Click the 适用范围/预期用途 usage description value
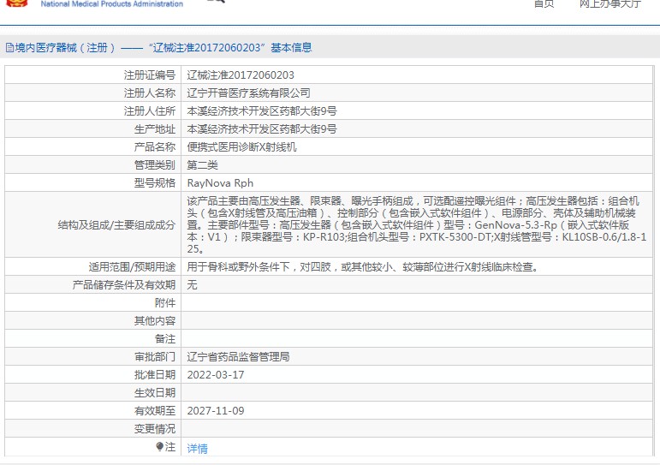 (x=363, y=266)
